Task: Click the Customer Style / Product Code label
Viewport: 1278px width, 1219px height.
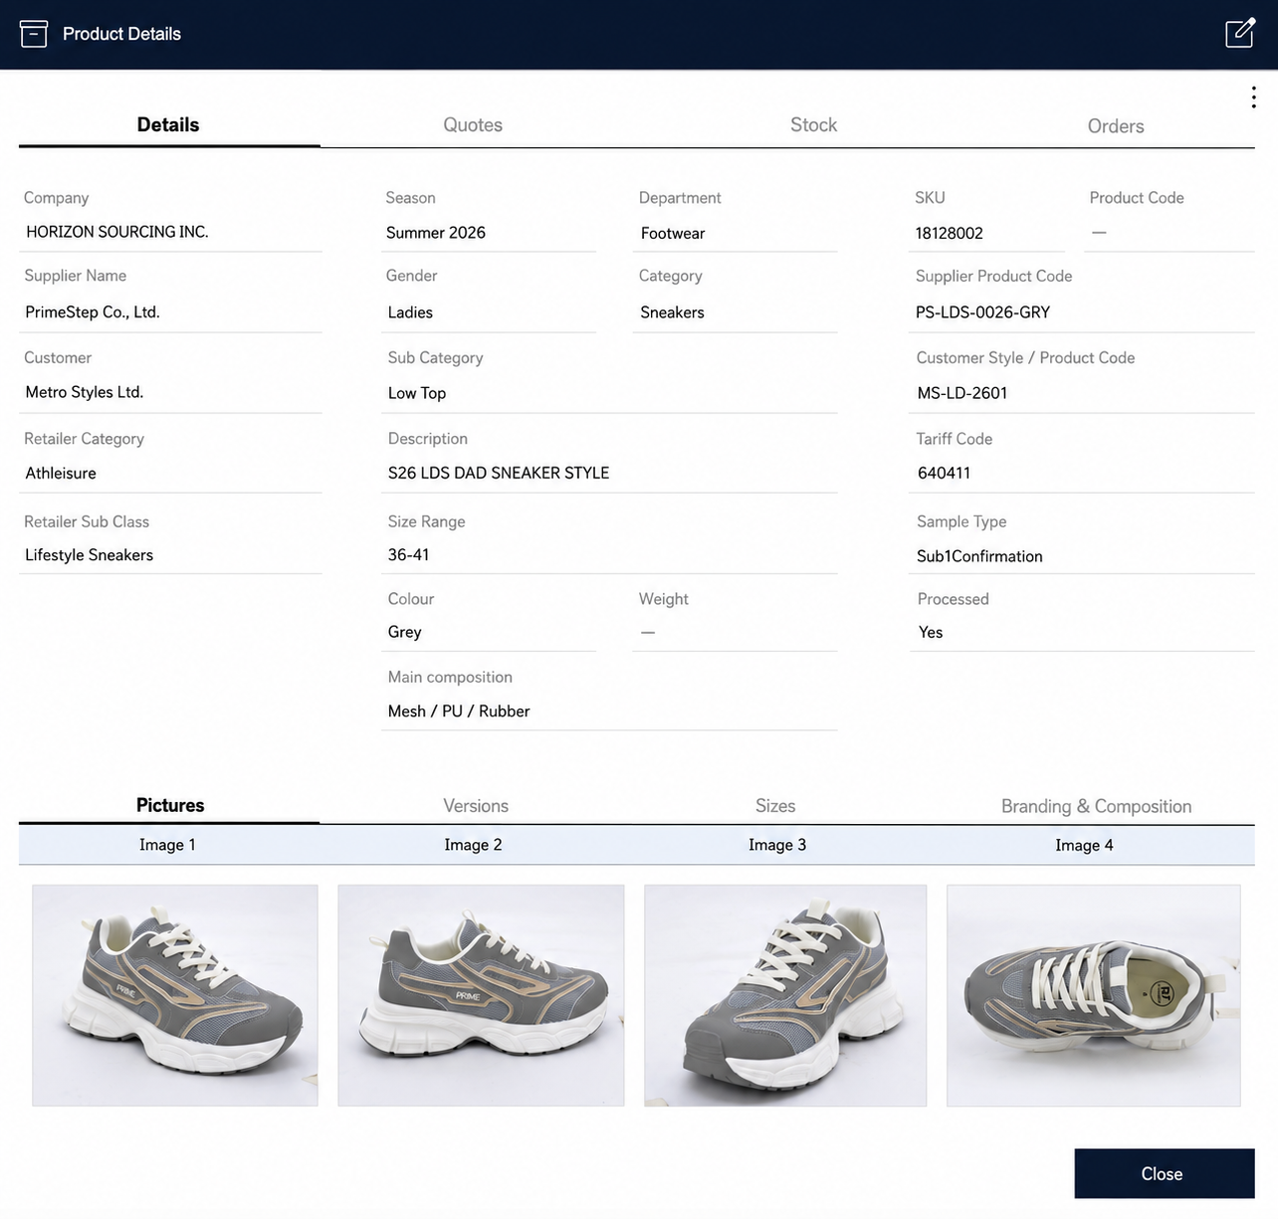Action: click(1025, 357)
